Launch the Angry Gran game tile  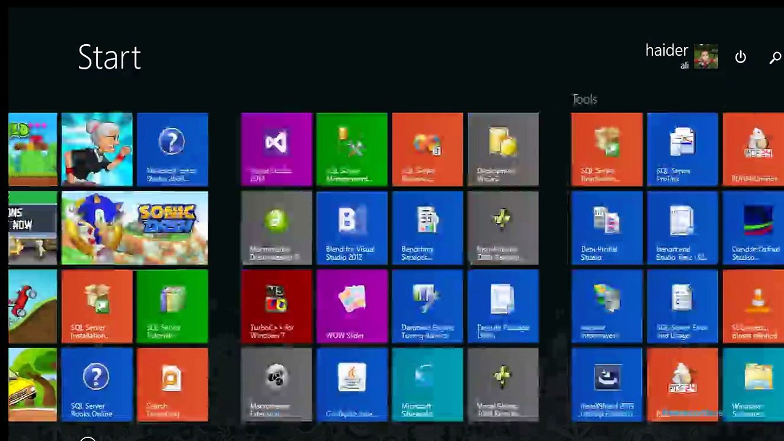(x=97, y=149)
